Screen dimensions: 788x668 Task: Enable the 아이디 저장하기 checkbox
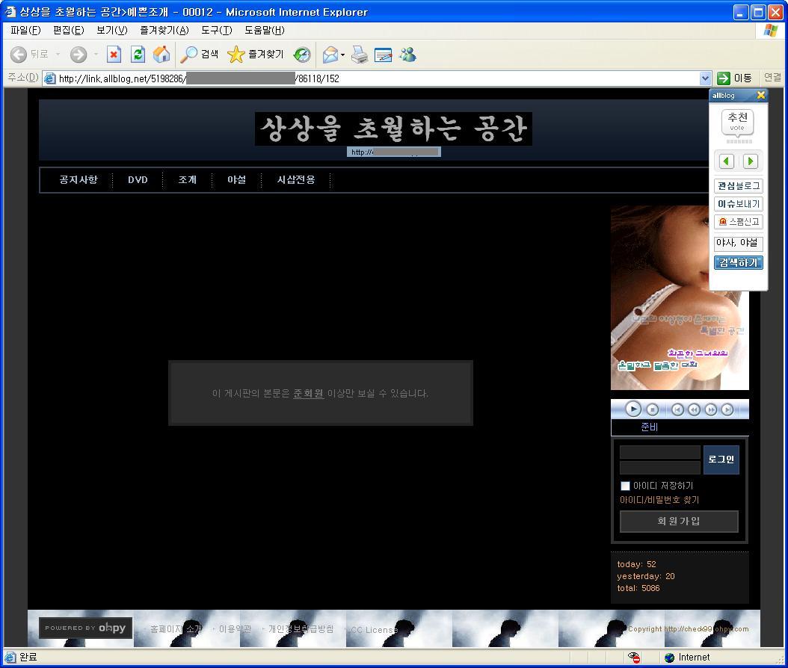pos(625,486)
